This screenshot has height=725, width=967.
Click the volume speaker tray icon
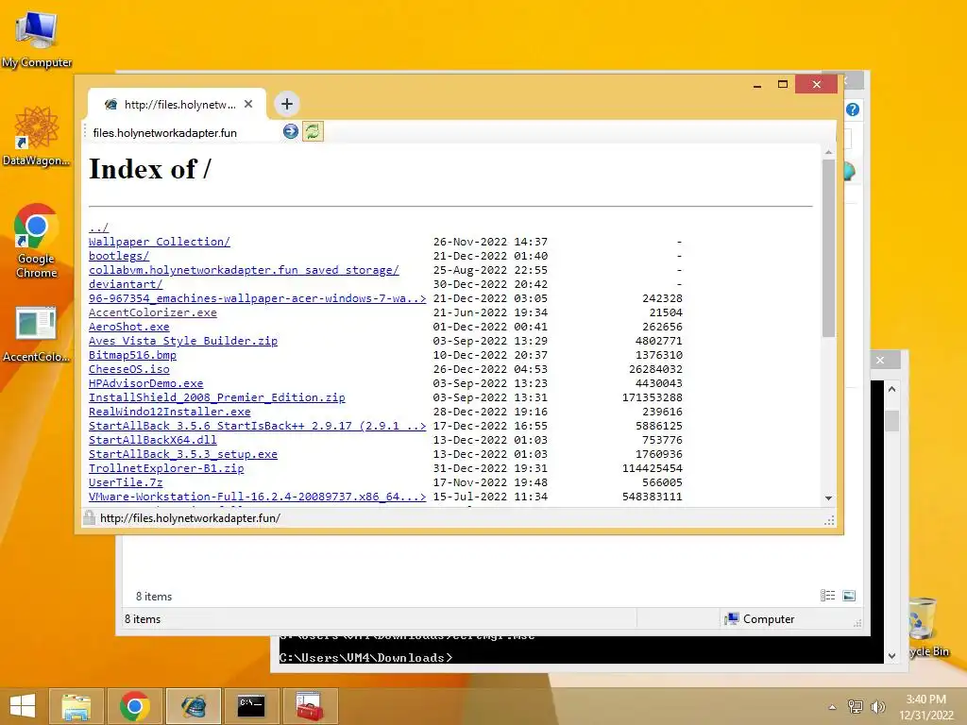tap(877, 707)
